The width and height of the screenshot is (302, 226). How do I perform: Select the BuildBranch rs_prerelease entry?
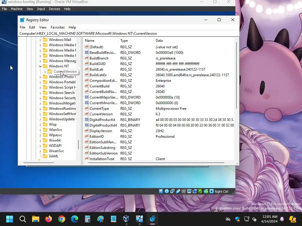[x=159, y=58]
